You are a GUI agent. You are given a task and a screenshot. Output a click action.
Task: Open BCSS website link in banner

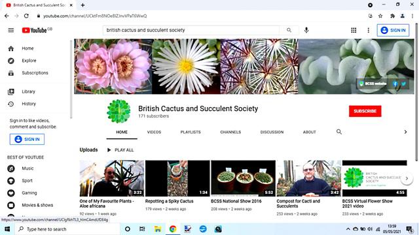point(373,84)
